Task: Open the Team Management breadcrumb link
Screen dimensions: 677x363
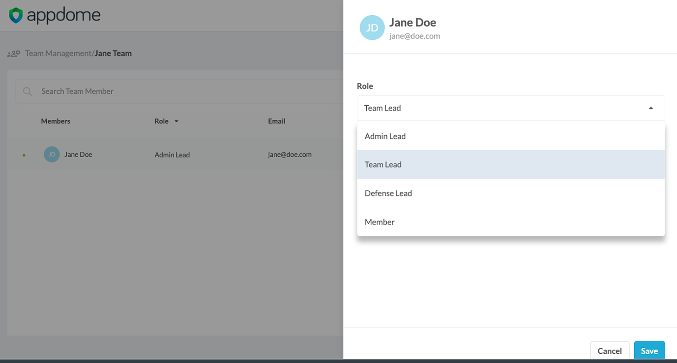Action: 58,53
